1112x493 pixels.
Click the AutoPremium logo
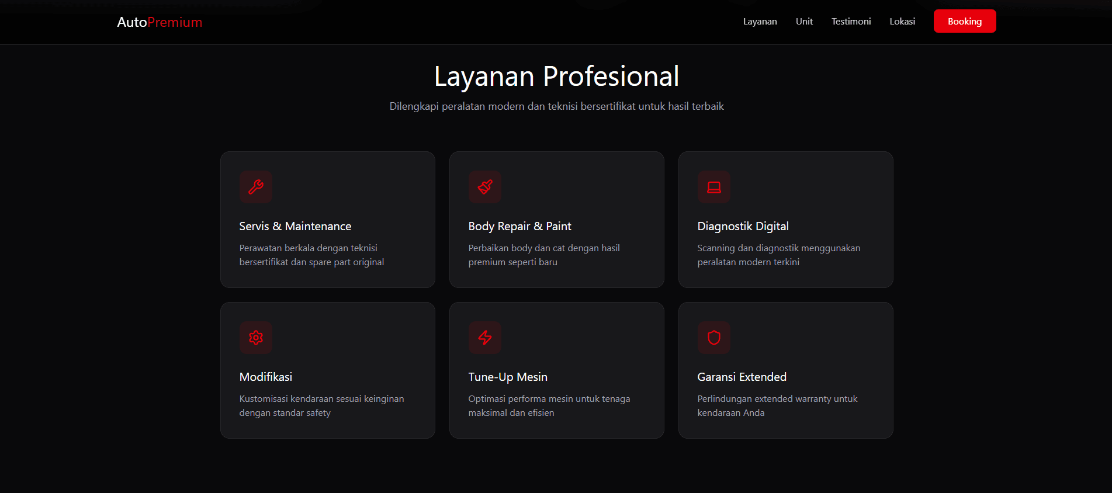coord(160,22)
